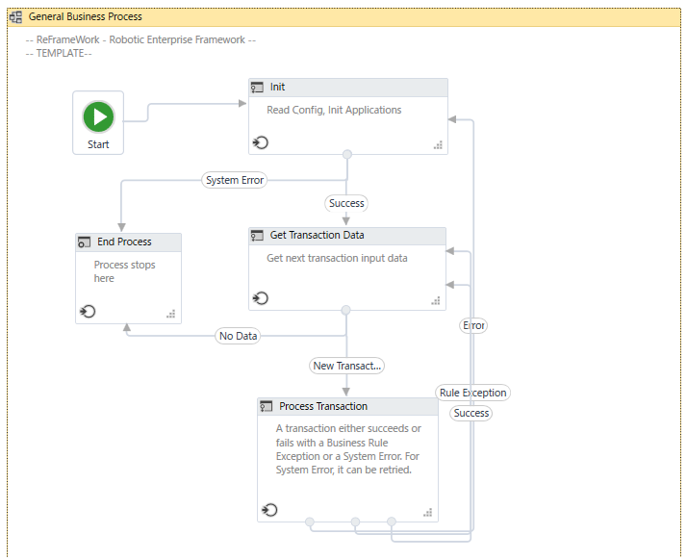Select the Success transition beside Process Transaction
Screen dimensions: 687x560
pos(471,413)
